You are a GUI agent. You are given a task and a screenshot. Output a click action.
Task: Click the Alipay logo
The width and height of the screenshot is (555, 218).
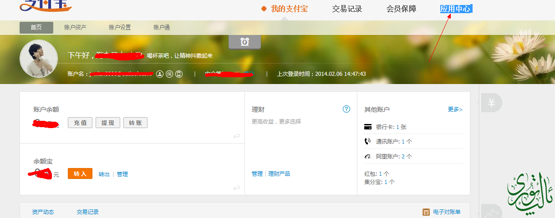tap(46, 6)
